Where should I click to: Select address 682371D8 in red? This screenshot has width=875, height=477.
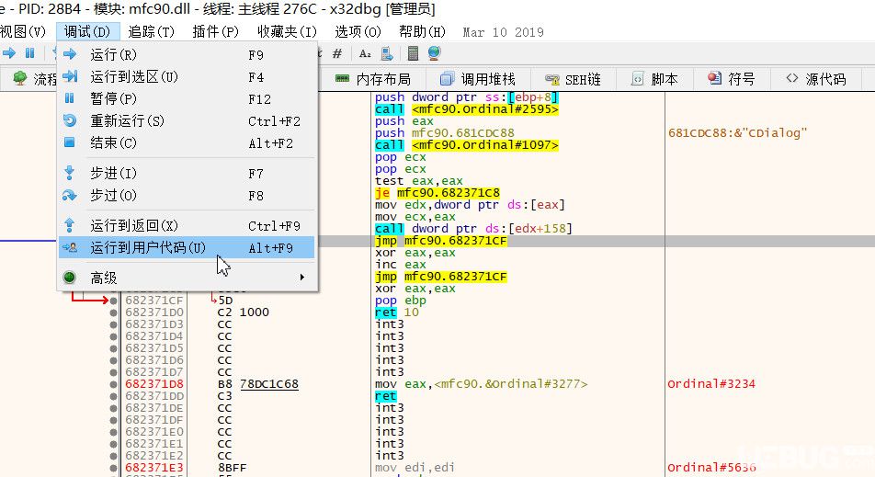click(154, 384)
